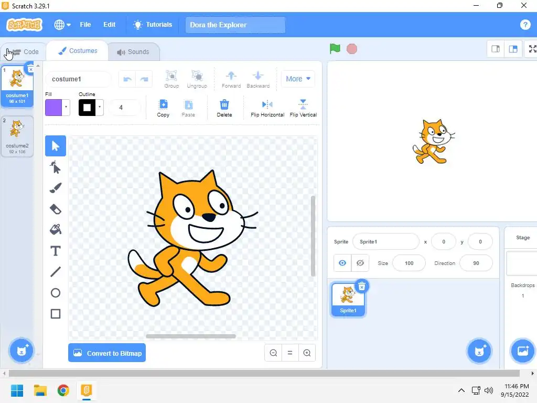Show the sprite with eye icon
Image resolution: width=537 pixels, height=403 pixels.
coord(342,263)
